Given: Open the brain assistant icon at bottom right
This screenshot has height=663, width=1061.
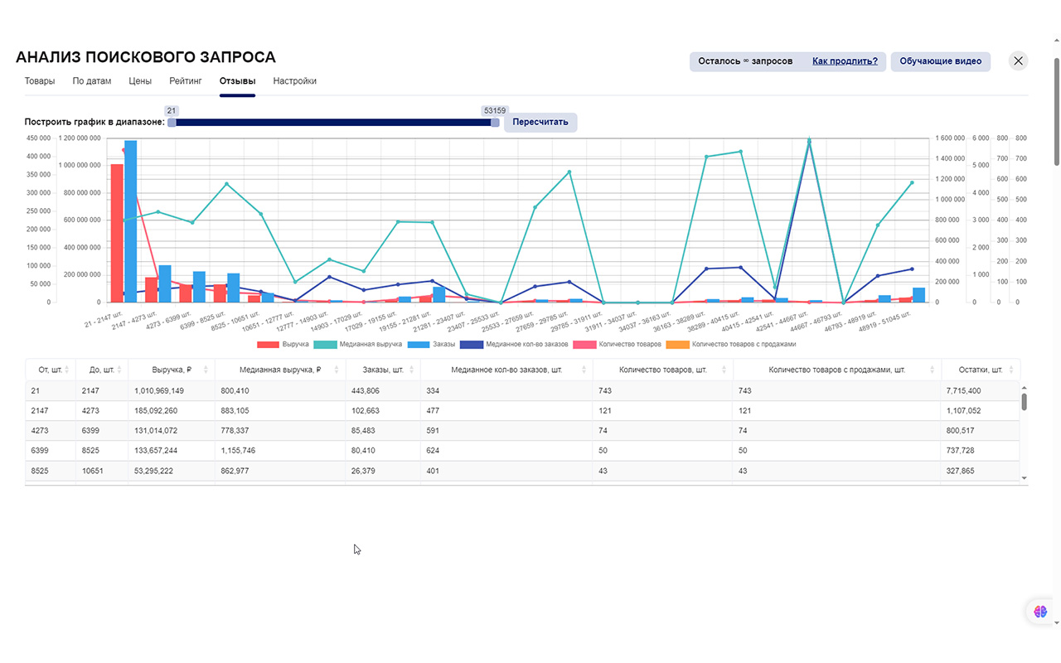Looking at the screenshot, I should click(x=1040, y=612).
